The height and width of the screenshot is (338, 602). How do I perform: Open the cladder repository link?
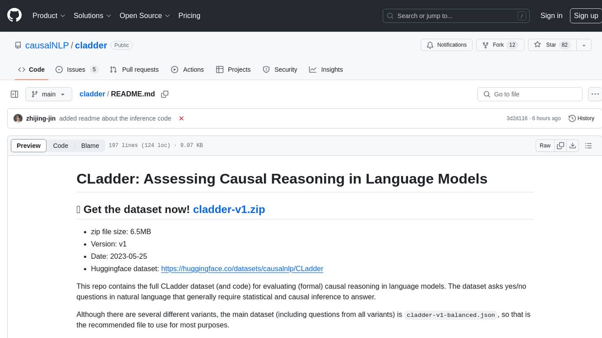(x=91, y=45)
